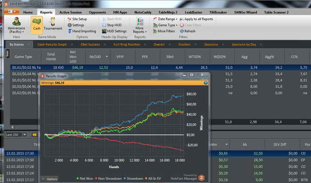
Task: Open Settings with the gear icon
Action: (76, 25)
